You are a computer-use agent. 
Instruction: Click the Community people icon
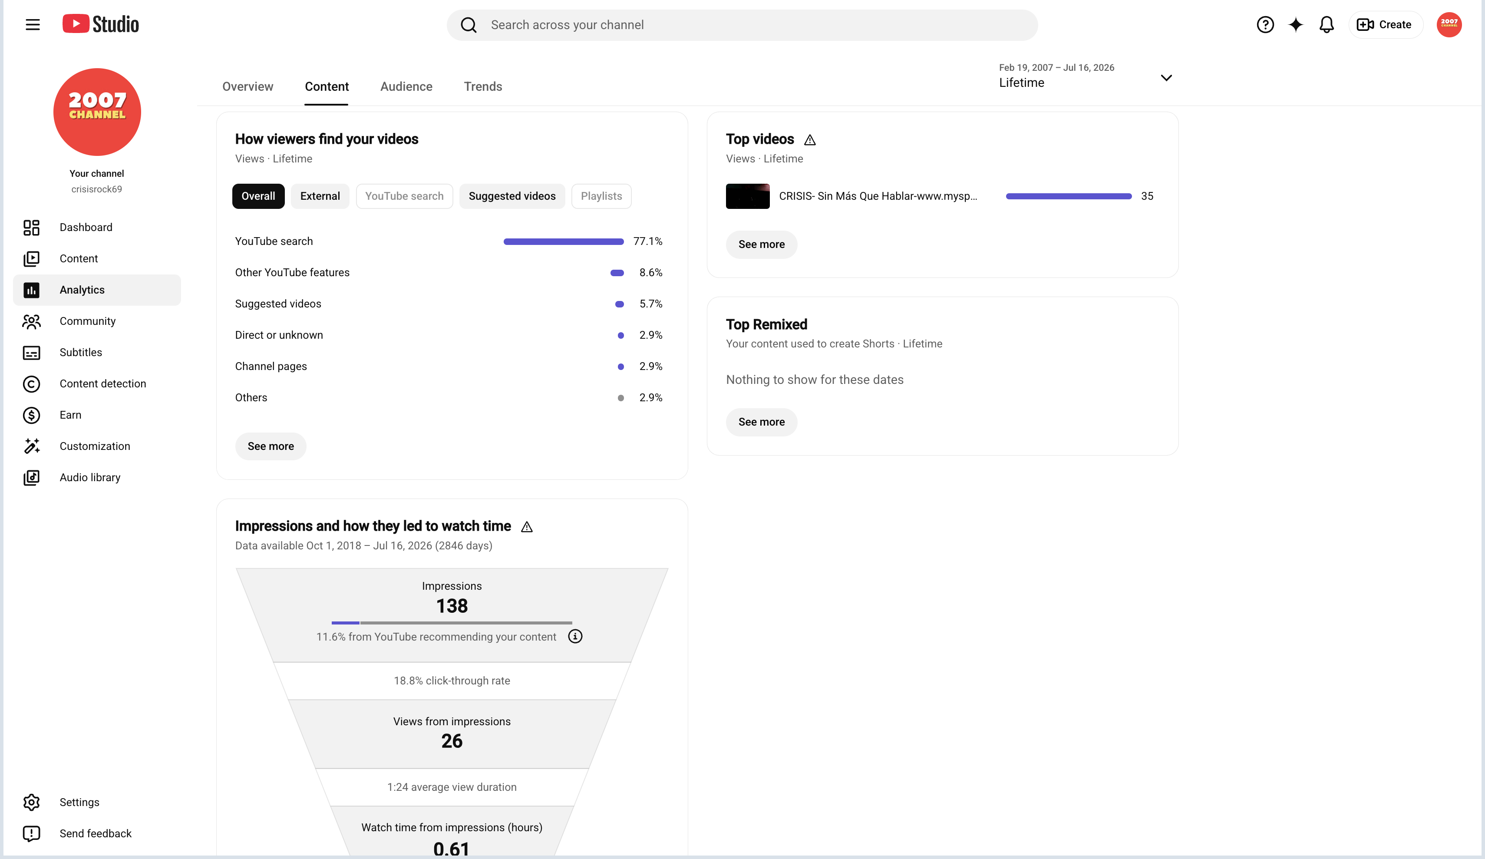pos(31,321)
